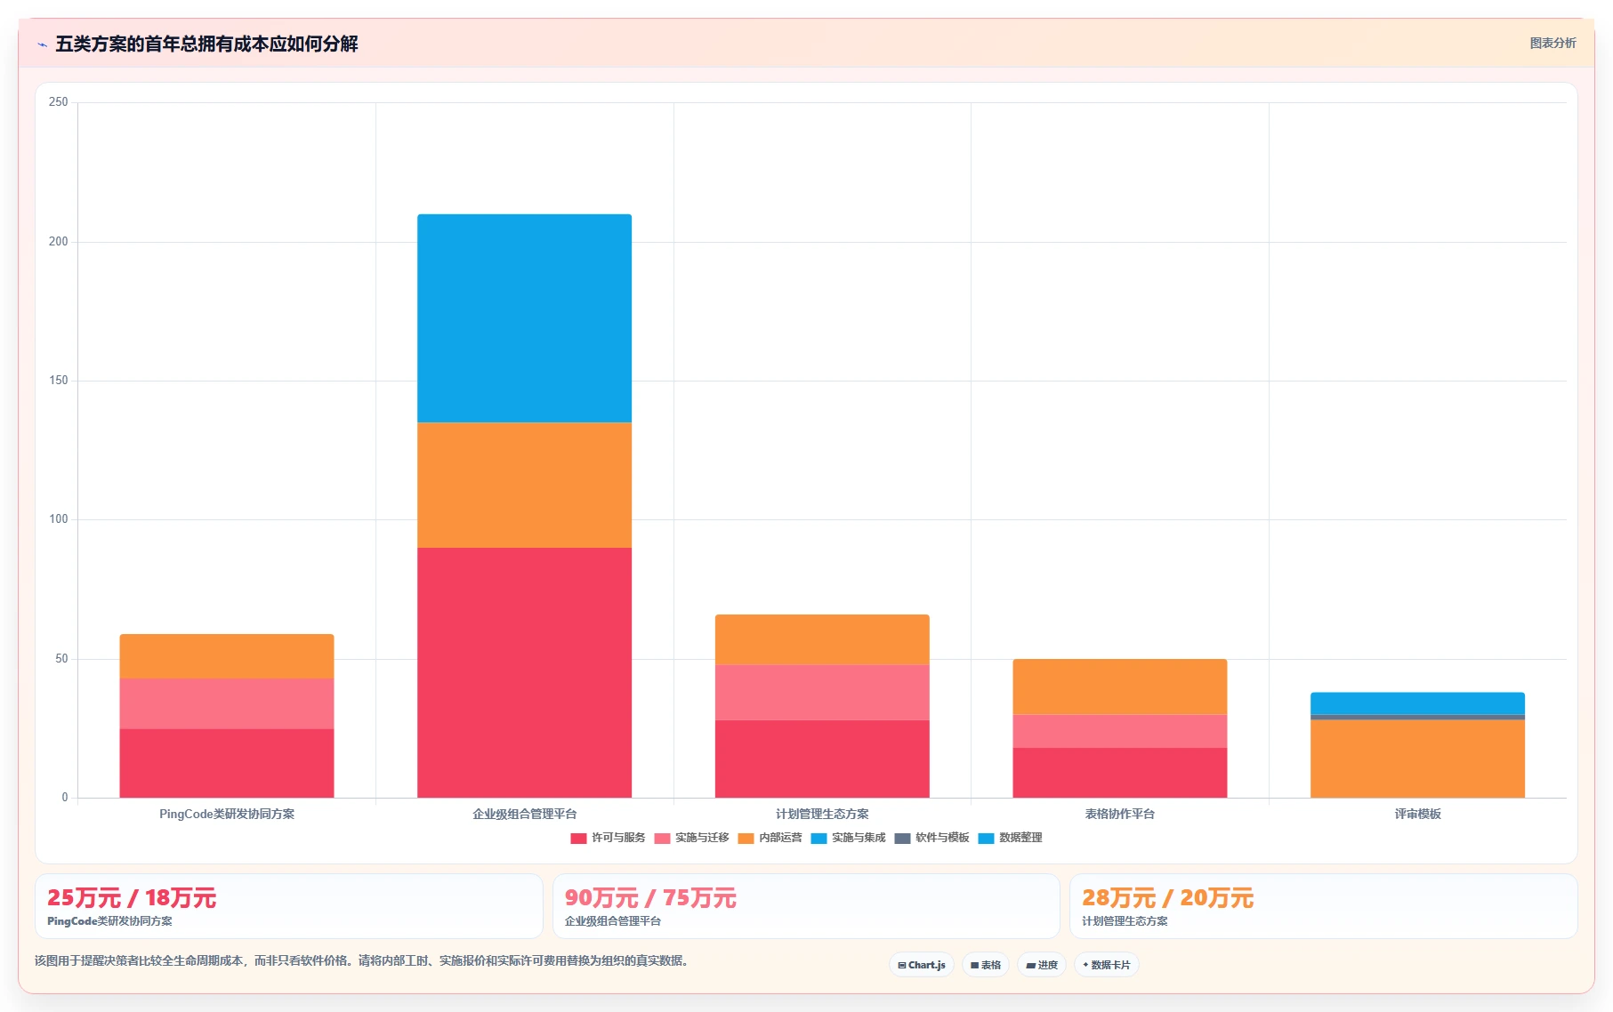Click the x-axis label 表格协作平台
This screenshot has height=1012, width=1613.
1119,814
